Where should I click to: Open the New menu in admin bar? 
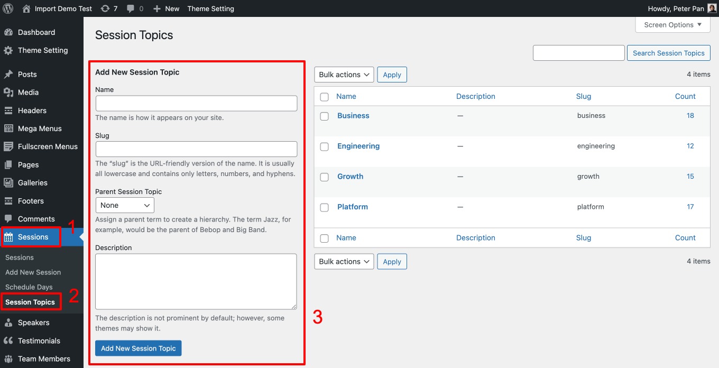click(x=166, y=8)
